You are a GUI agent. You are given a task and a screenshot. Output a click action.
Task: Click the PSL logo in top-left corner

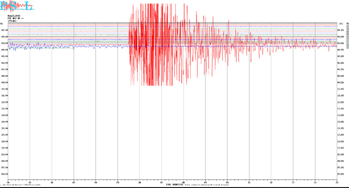(17, 6)
